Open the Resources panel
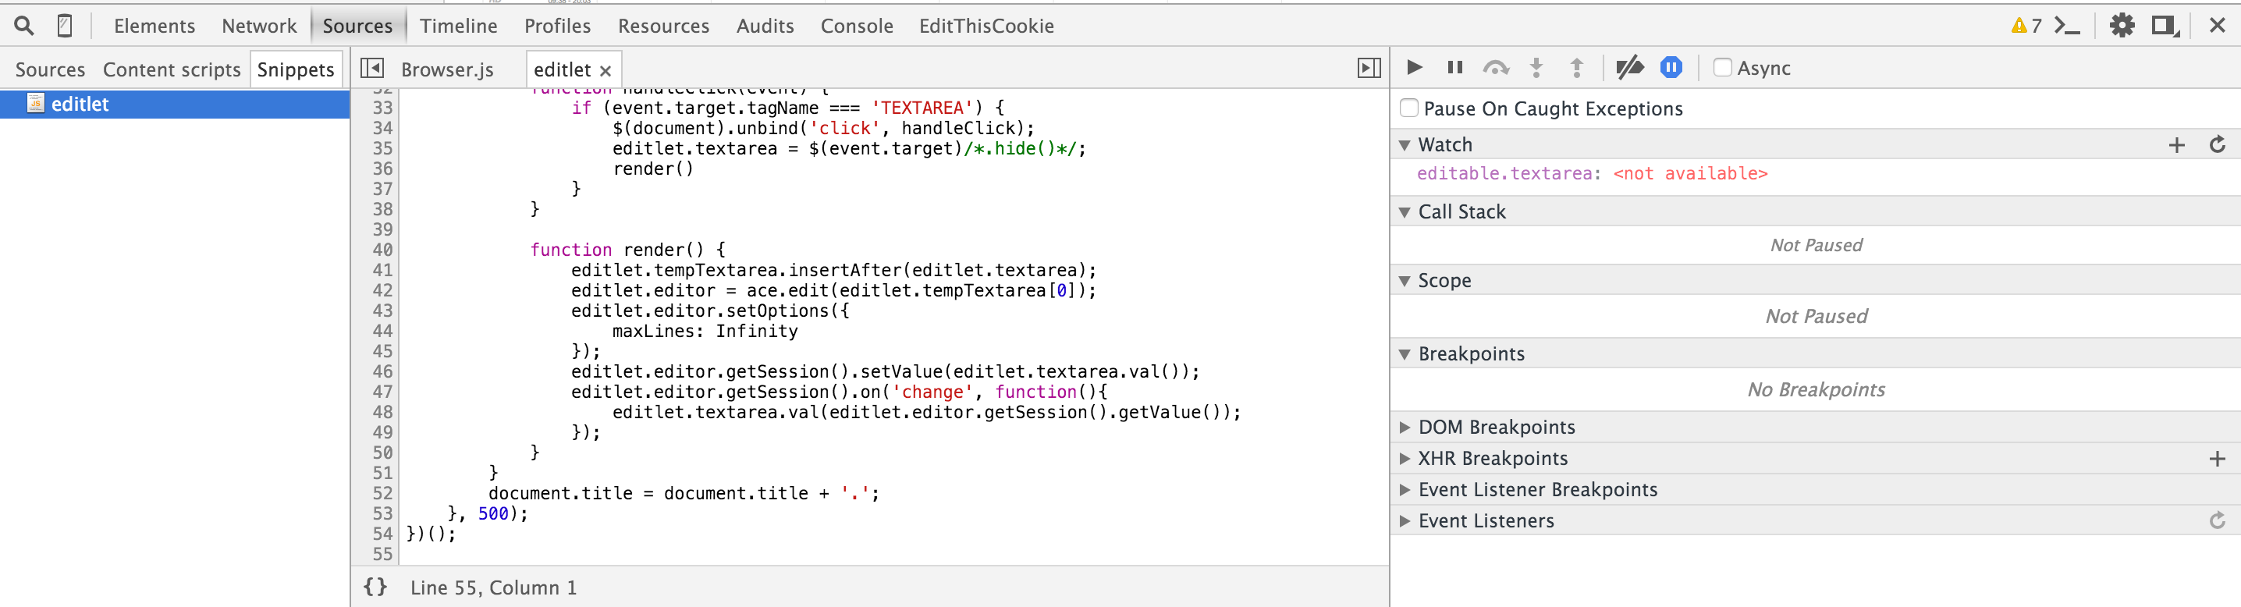The width and height of the screenshot is (2241, 607). coord(663,26)
